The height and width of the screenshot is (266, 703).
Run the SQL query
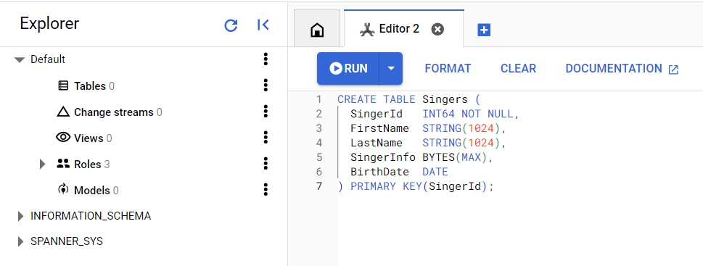tap(348, 69)
